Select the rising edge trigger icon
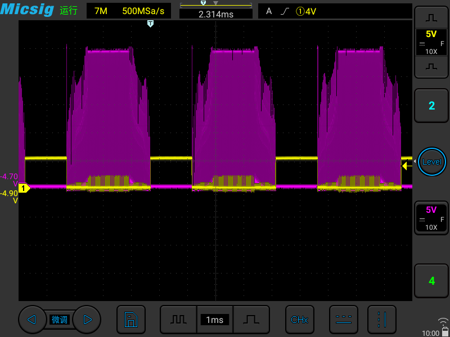Image resolution: width=450 pixels, height=337 pixels. click(x=284, y=11)
